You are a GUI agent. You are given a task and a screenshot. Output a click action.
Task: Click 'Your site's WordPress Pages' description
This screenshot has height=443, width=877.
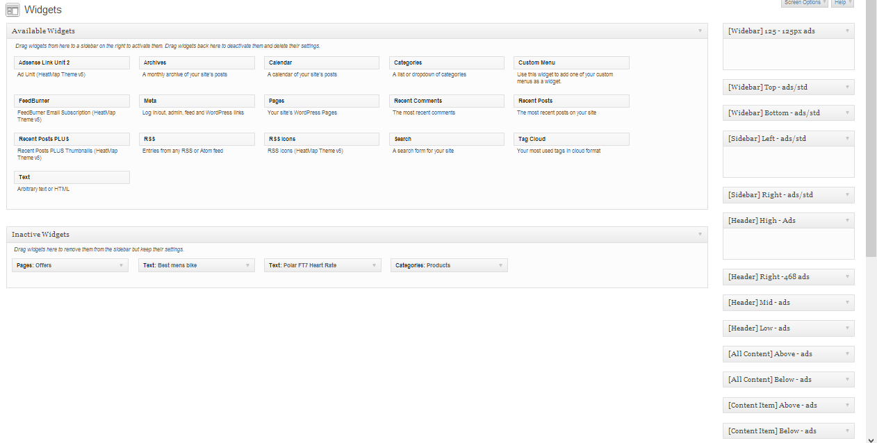(x=302, y=113)
